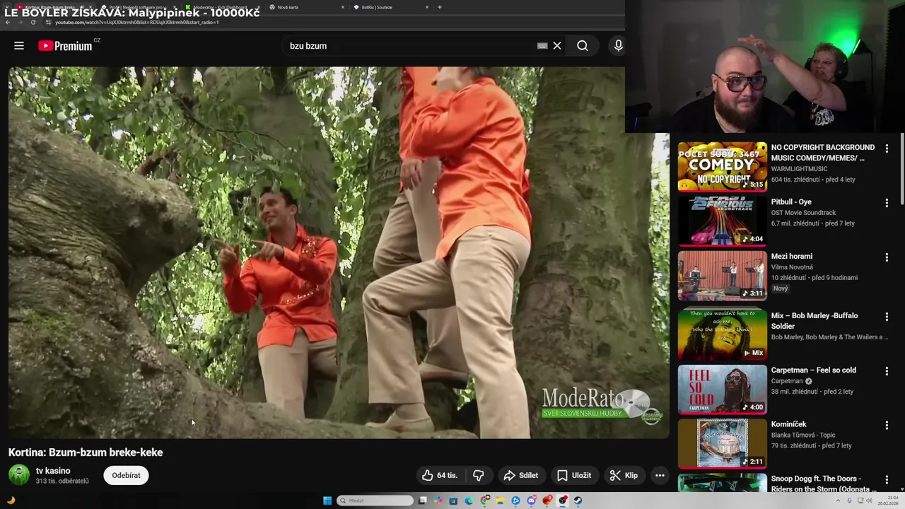Like the video (64 tis.)
The image size is (905, 509).
tap(440, 475)
